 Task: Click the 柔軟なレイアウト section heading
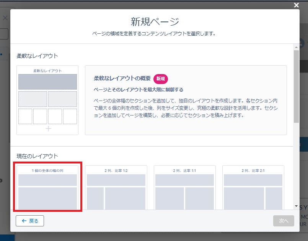click(x=37, y=56)
